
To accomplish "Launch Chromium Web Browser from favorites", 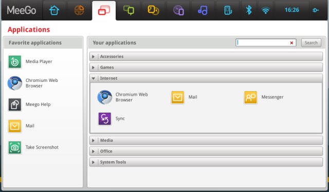I will click(15, 83).
